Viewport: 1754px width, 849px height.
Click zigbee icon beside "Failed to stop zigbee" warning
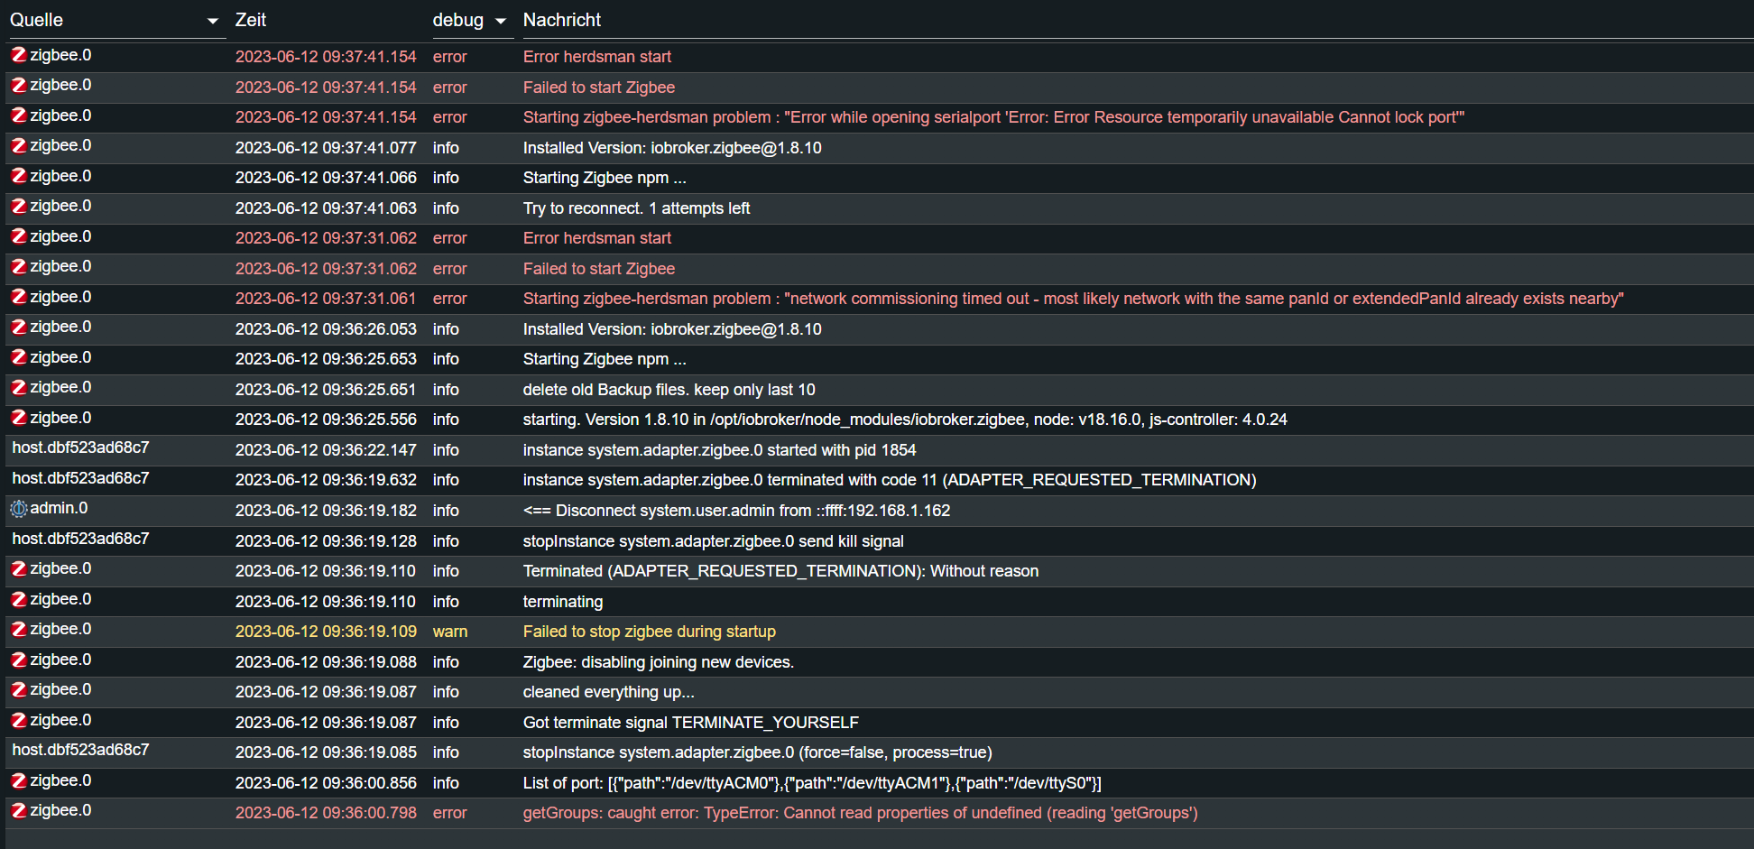[19, 630]
